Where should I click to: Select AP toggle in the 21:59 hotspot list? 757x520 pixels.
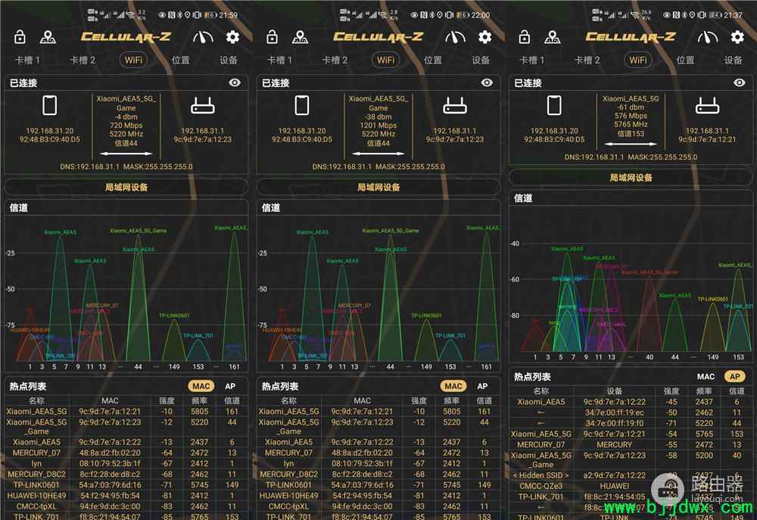230,386
